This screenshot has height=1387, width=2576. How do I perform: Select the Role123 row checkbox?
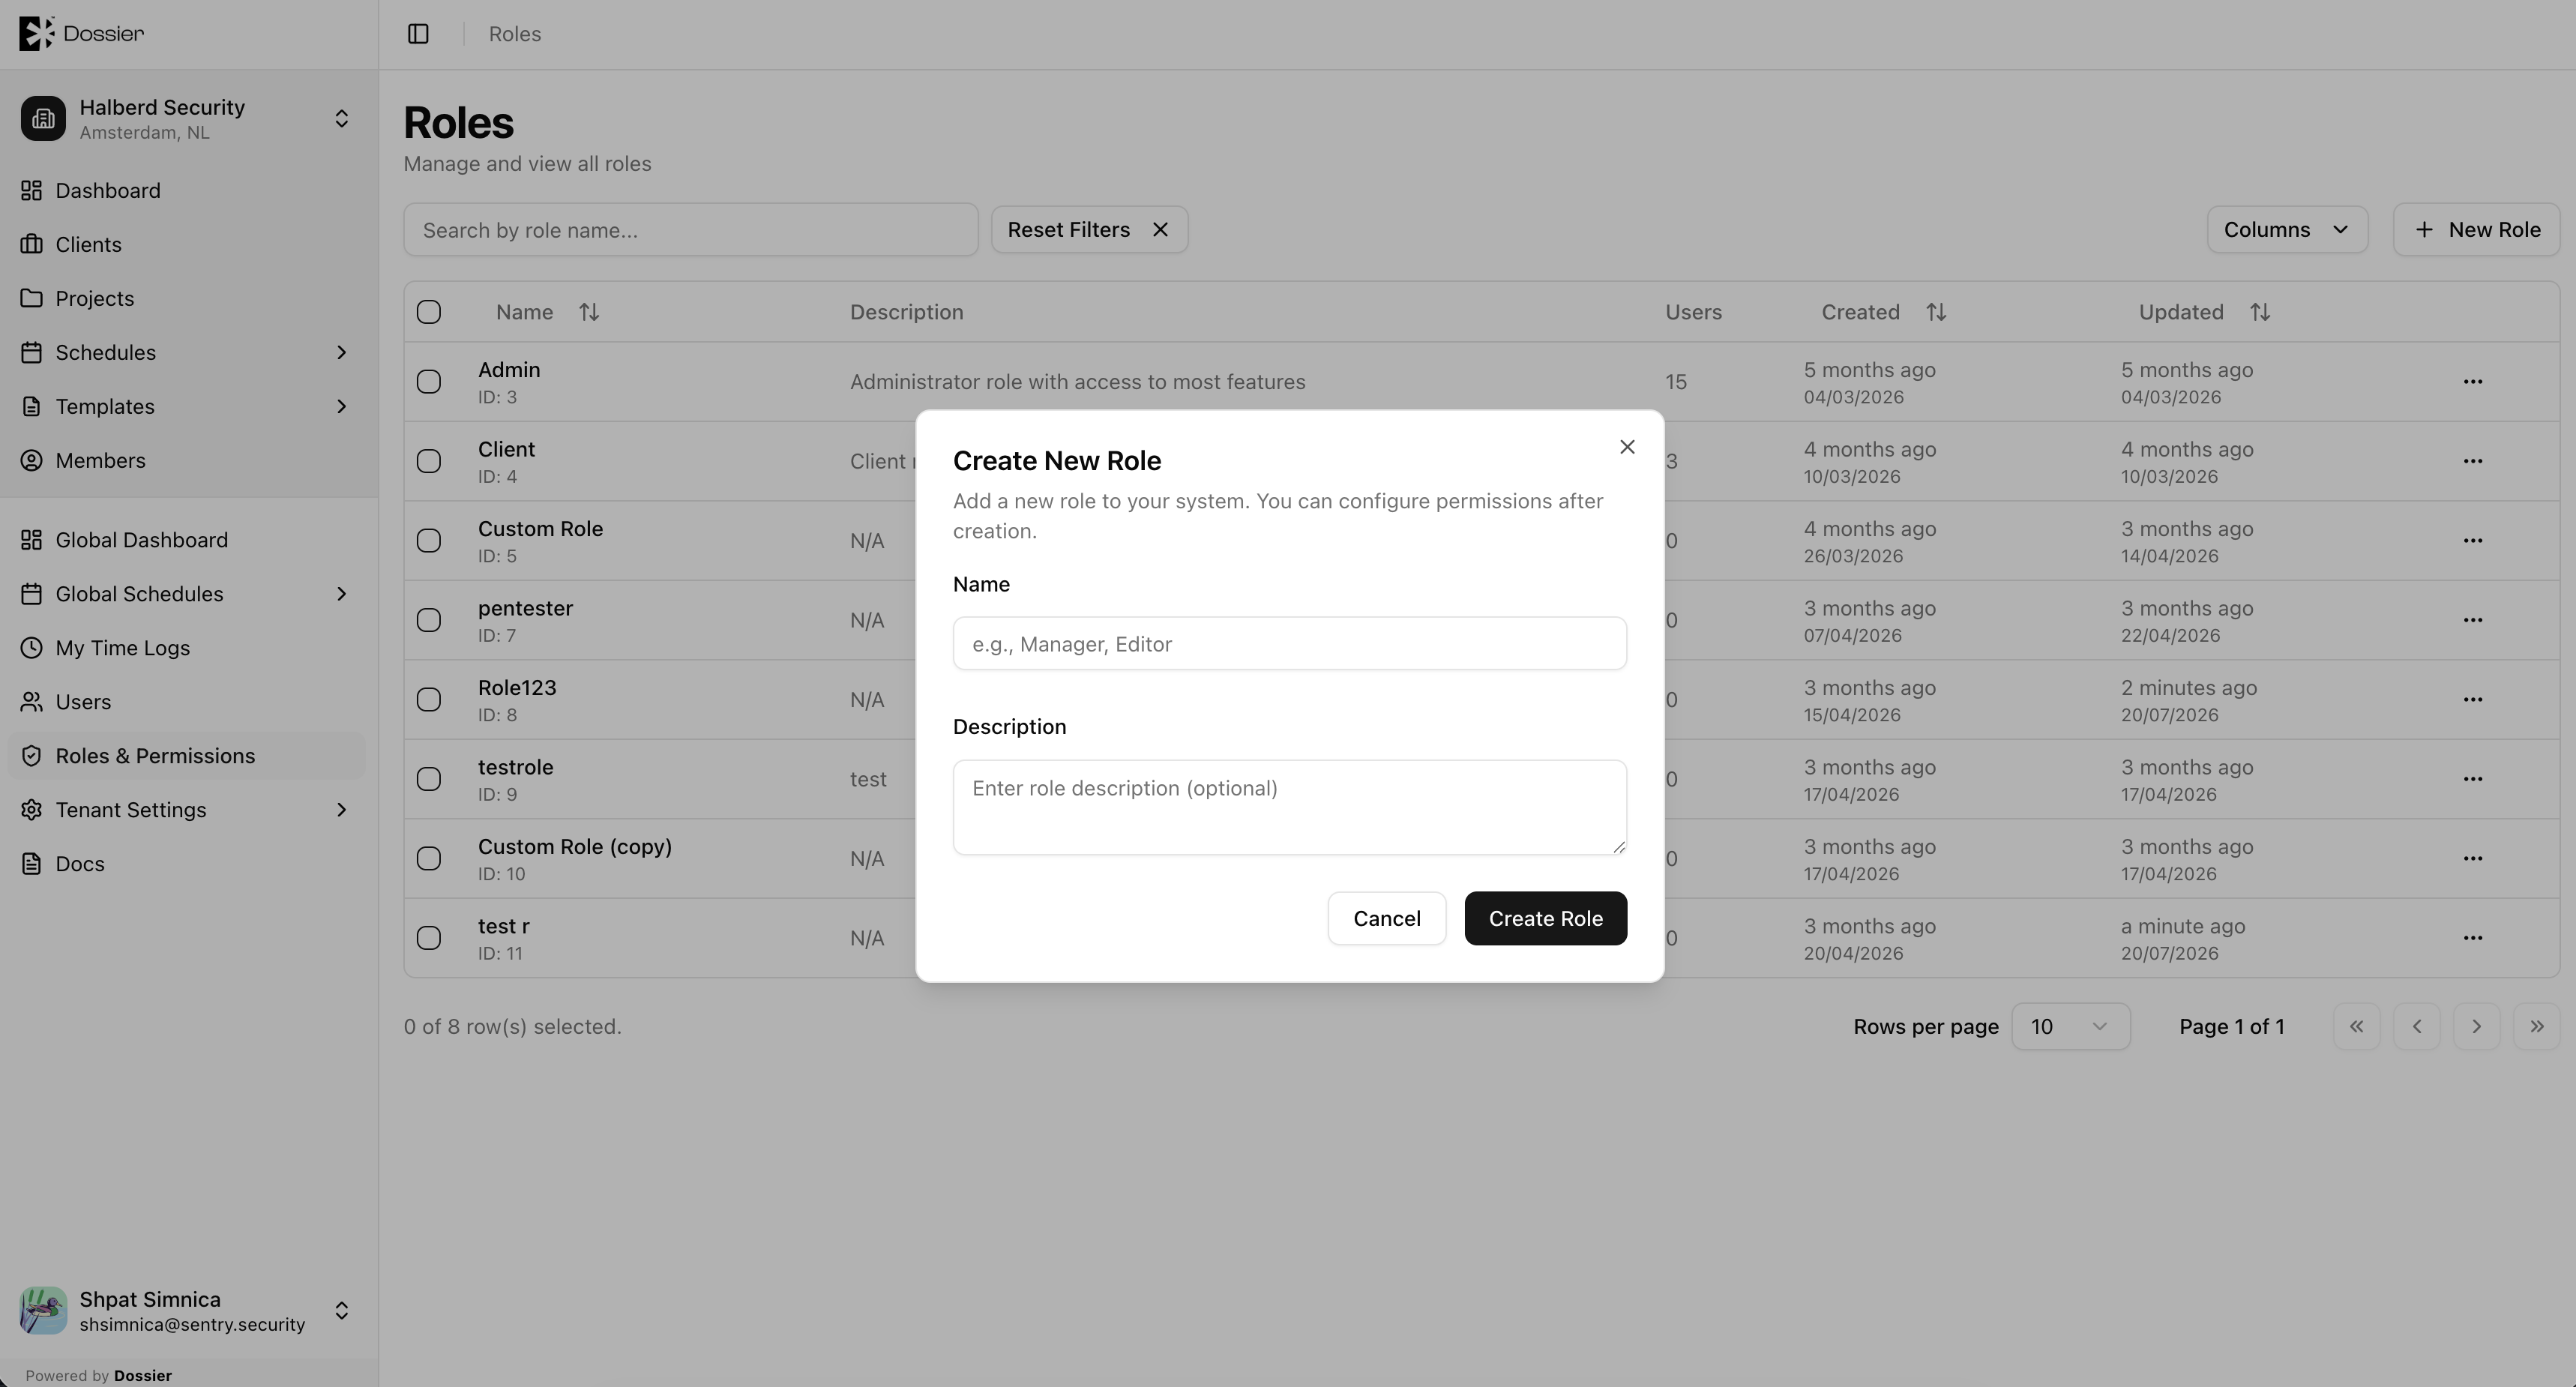pyautogui.click(x=429, y=699)
